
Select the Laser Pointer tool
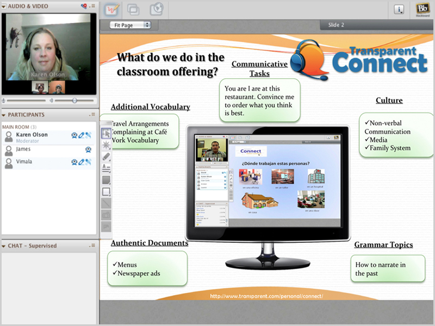tap(106, 145)
